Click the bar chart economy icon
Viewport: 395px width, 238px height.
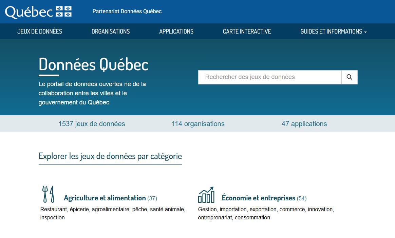tap(206, 195)
